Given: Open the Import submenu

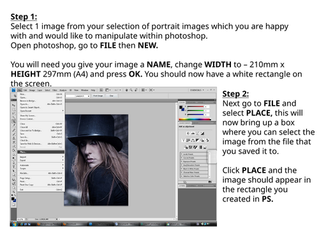Looking at the screenshot, I should [x=41, y=157].
